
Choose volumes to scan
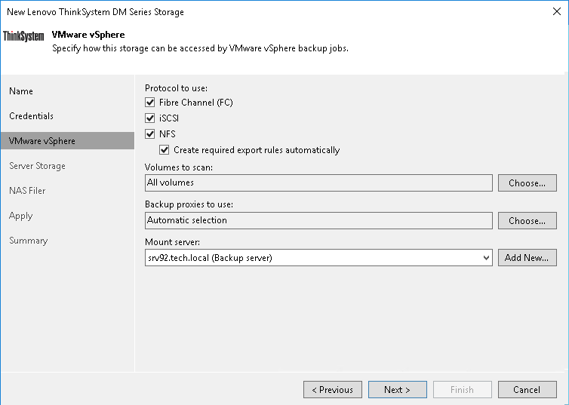click(x=527, y=183)
